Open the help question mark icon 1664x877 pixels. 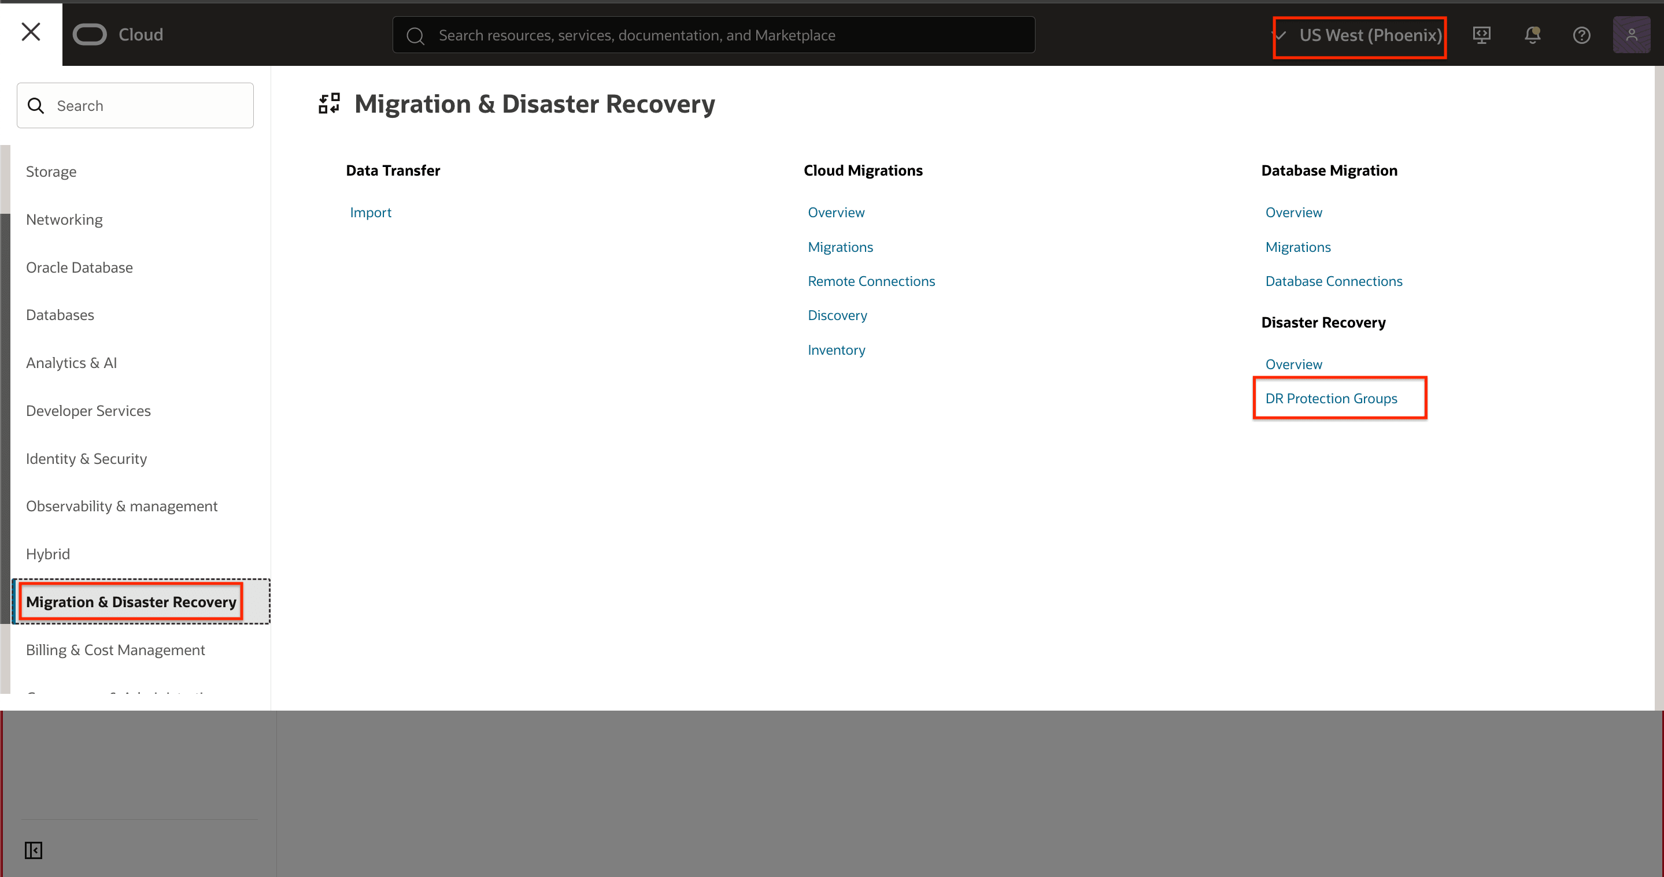pyautogui.click(x=1581, y=35)
